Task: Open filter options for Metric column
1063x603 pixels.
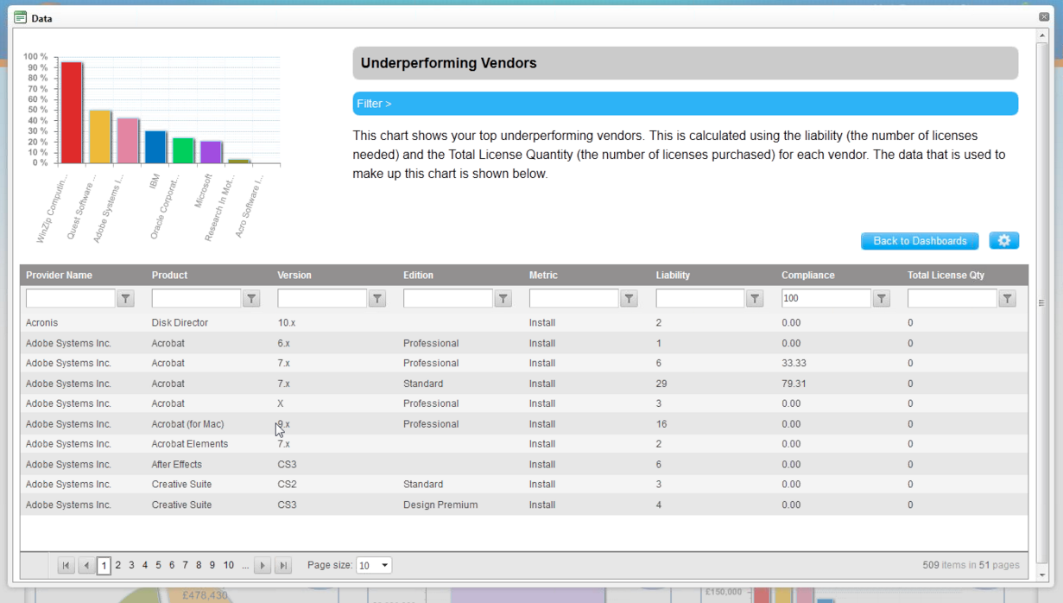Action: [x=630, y=298]
